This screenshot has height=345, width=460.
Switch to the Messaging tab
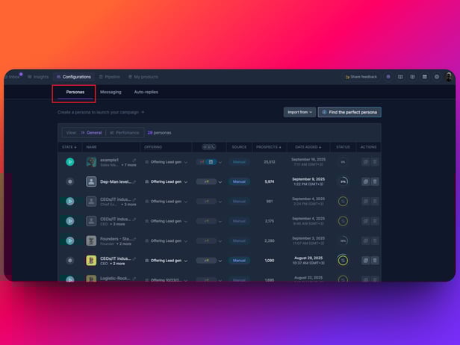pyautogui.click(x=111, y=92)
